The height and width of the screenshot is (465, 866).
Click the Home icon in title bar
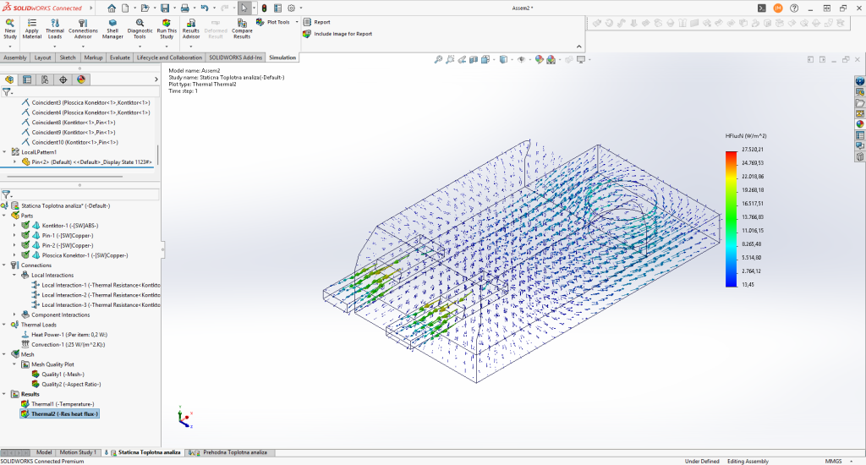(x=112, y=8)
